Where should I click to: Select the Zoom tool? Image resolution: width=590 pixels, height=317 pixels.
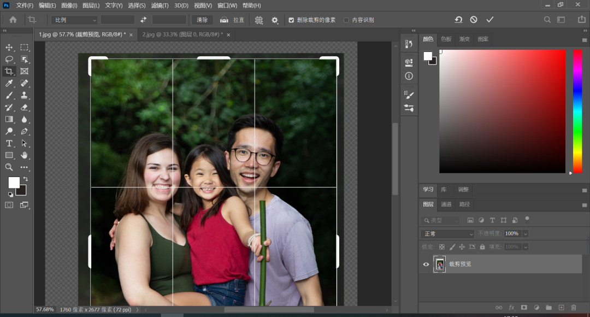pos(9,167)
